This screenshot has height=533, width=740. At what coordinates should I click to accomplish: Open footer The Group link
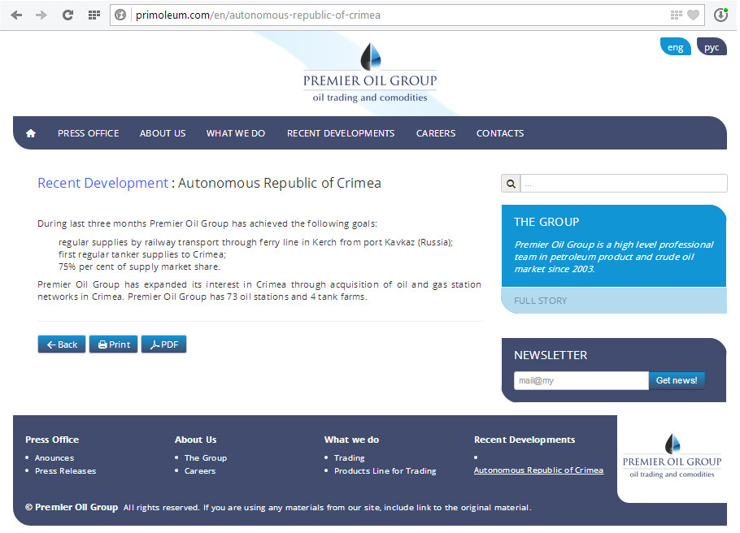point(206,458)
